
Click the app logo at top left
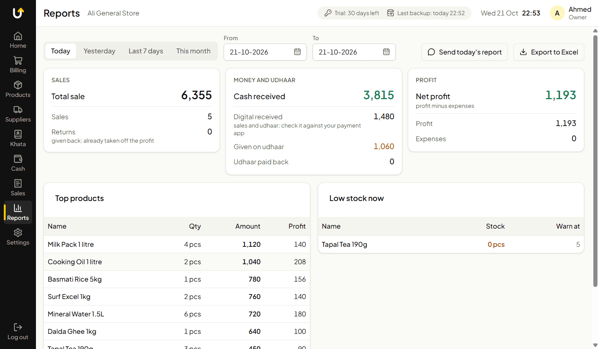click(x=18, y=13)
